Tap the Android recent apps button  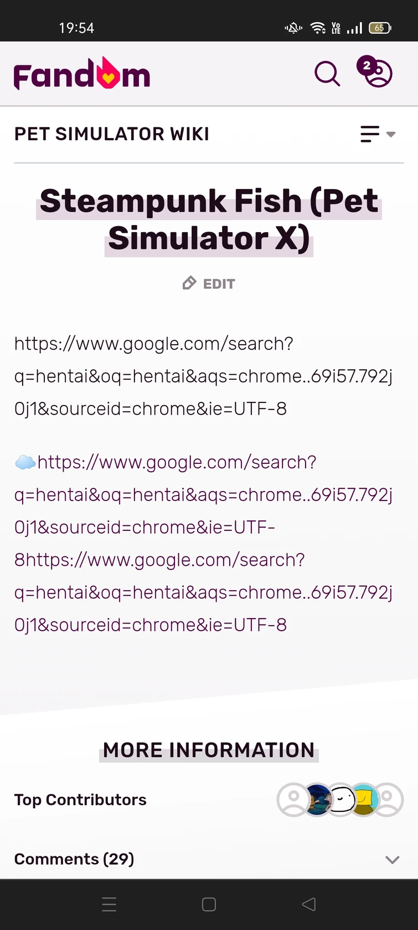click(109, 905)
